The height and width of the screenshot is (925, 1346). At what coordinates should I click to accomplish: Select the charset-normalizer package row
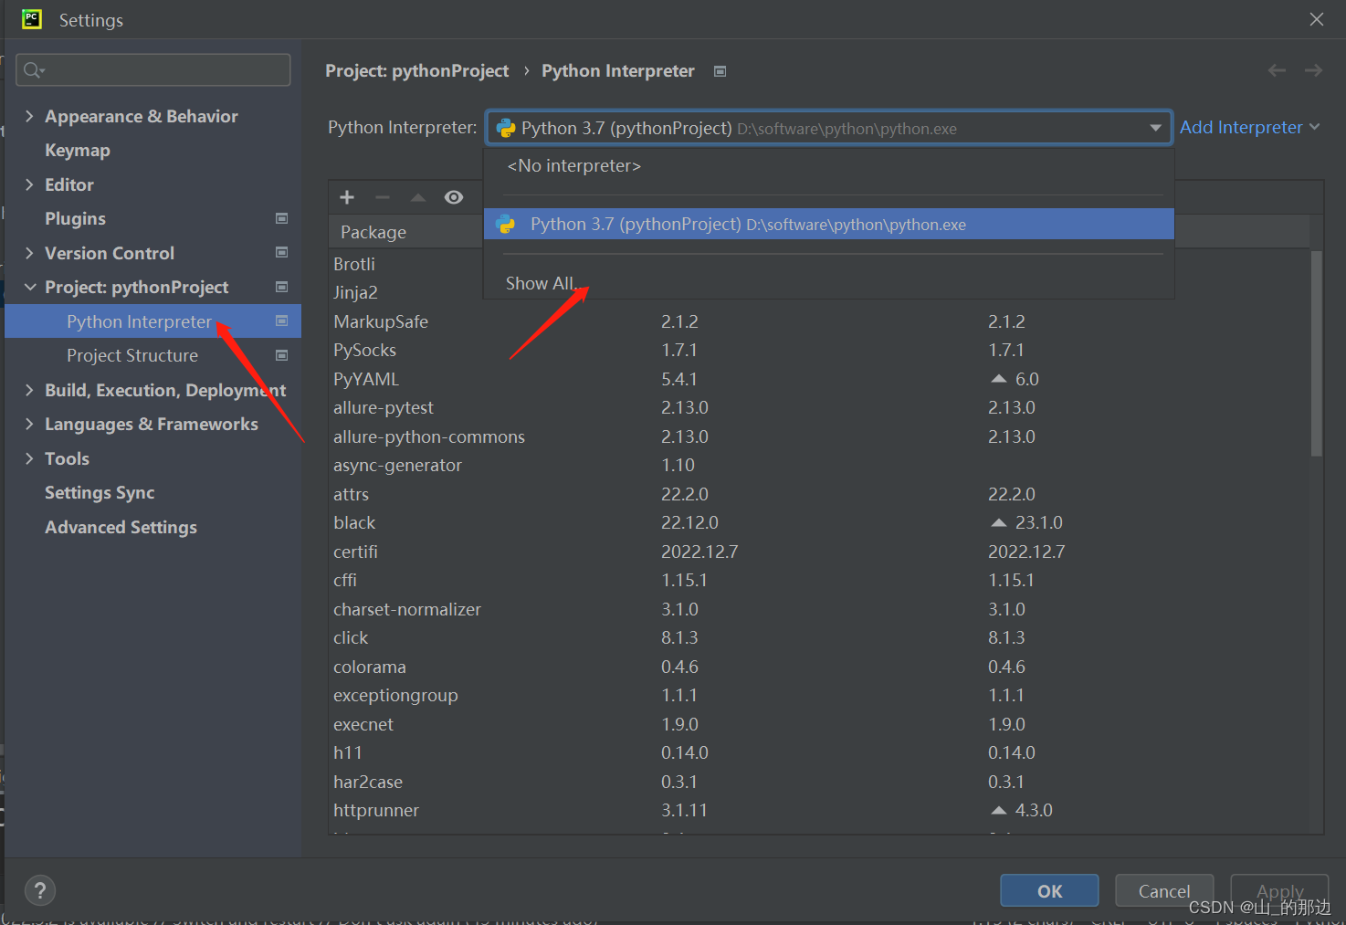pyautogui.click(x=819, y=609)
